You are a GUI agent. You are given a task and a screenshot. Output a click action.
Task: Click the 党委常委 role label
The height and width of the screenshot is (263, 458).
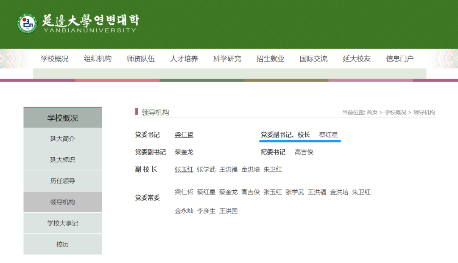(148, 198)
